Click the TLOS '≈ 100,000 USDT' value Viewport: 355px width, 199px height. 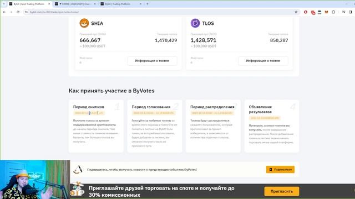click(204, 46)
